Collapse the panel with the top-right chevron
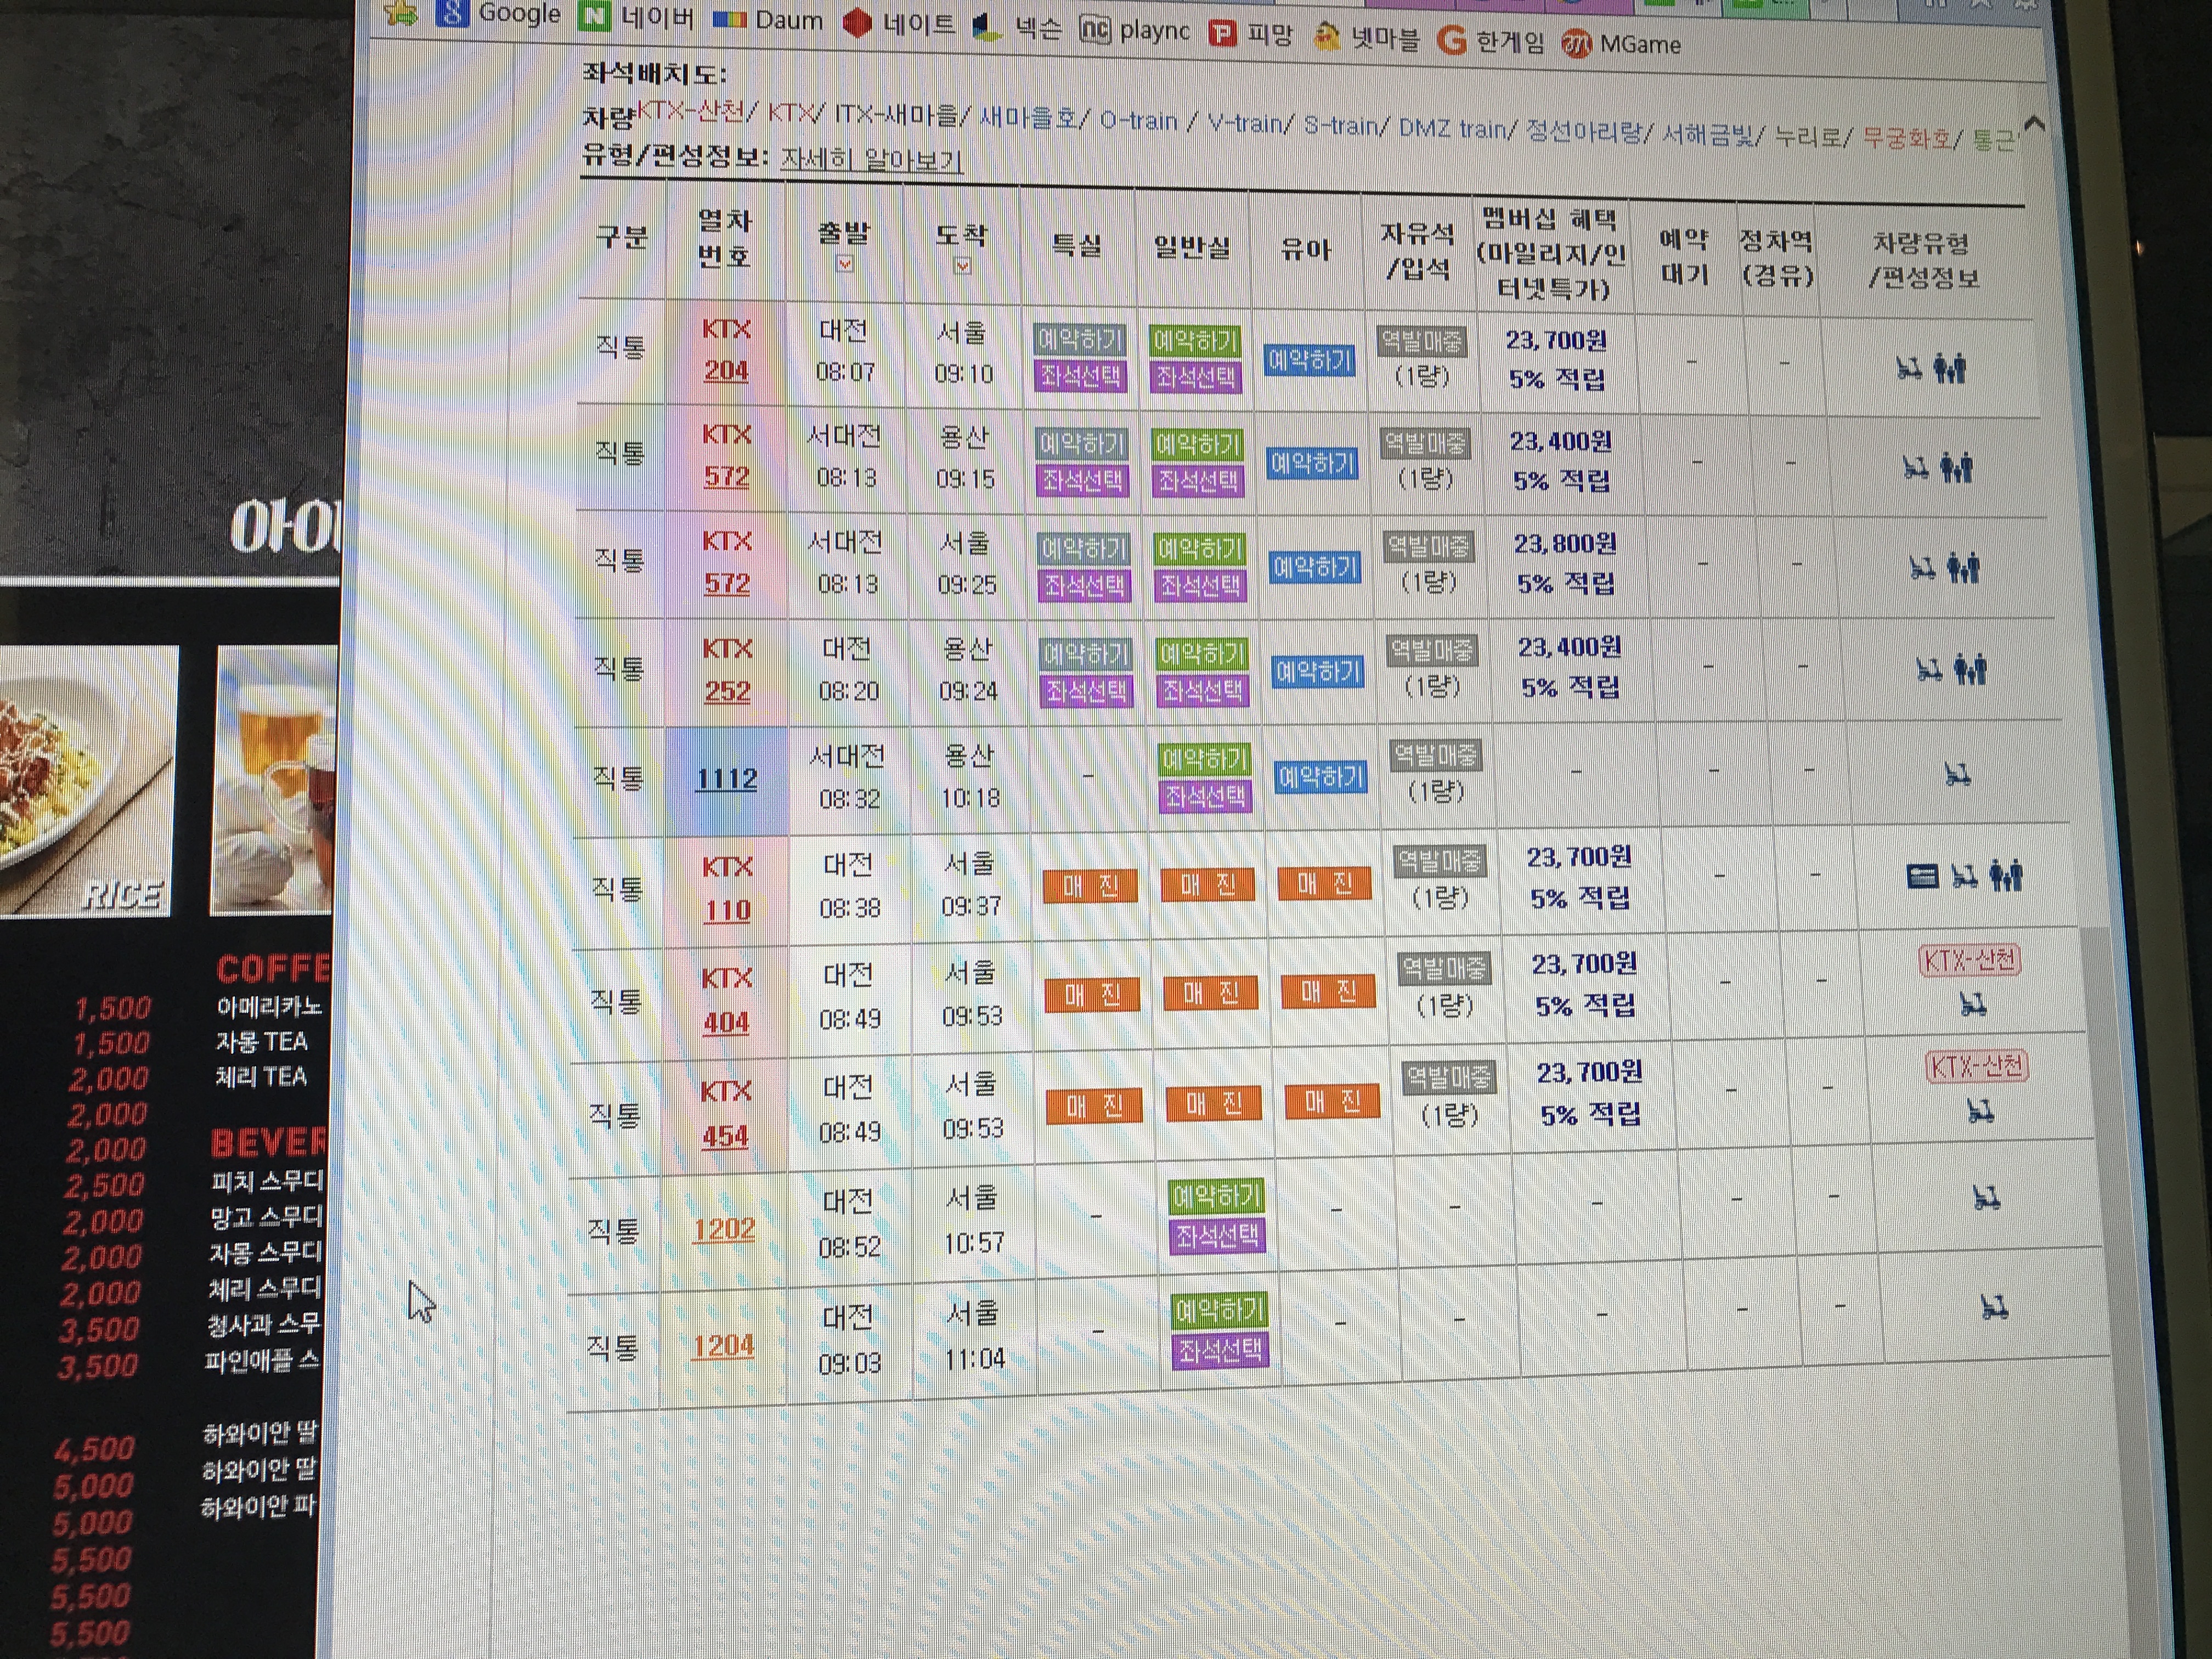Screen dimensions: 2212x1659 (x=2034, y=124)
